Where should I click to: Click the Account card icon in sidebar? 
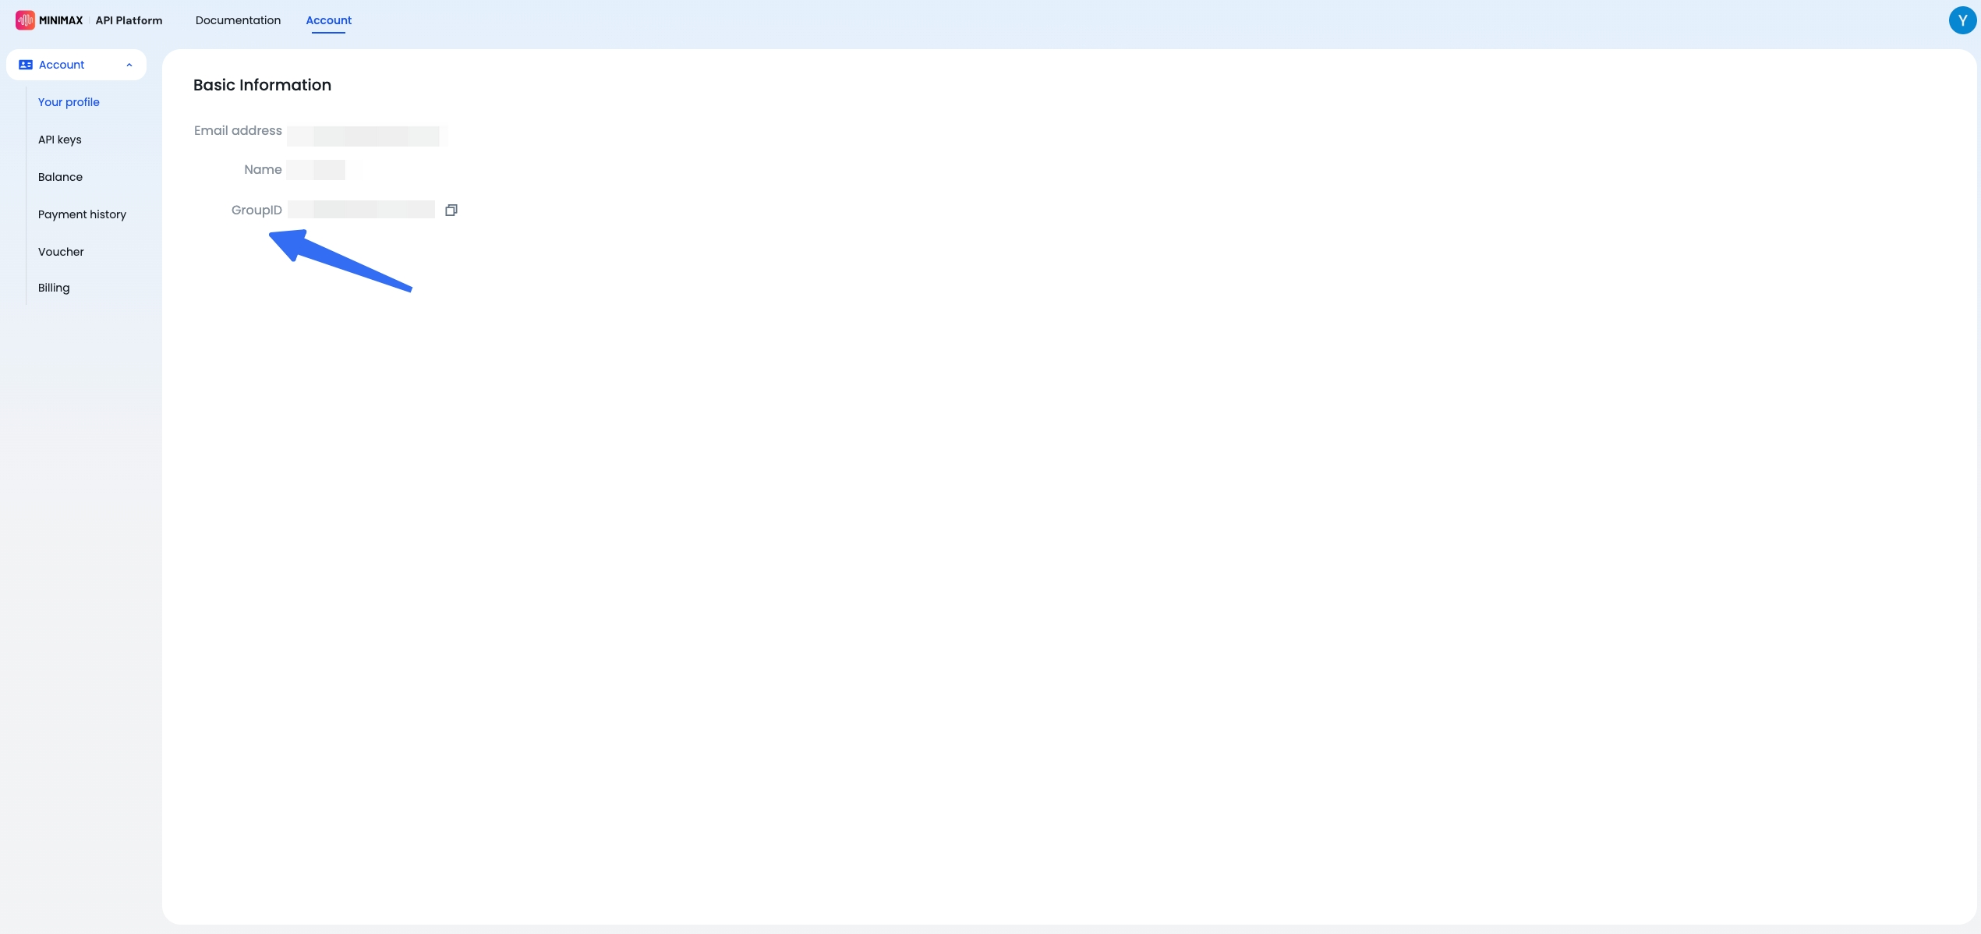[26, 65]
